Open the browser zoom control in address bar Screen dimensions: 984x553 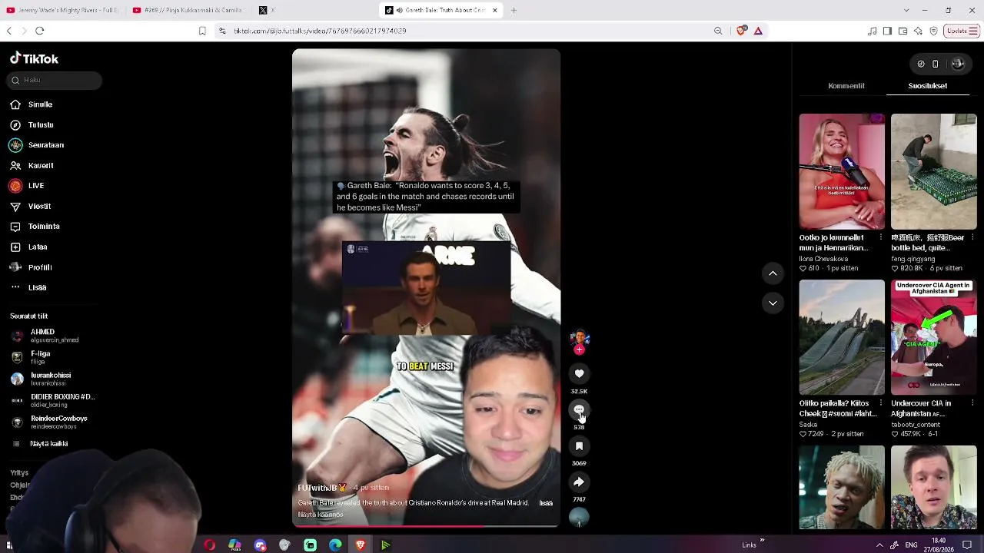(718, 31)
